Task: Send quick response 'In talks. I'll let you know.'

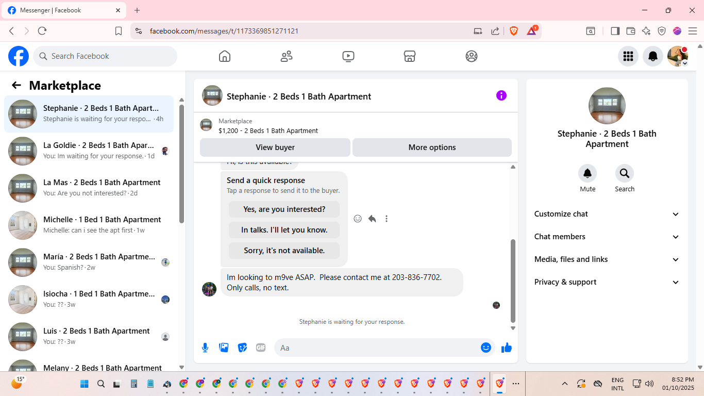Action: [x=284, y=230]
